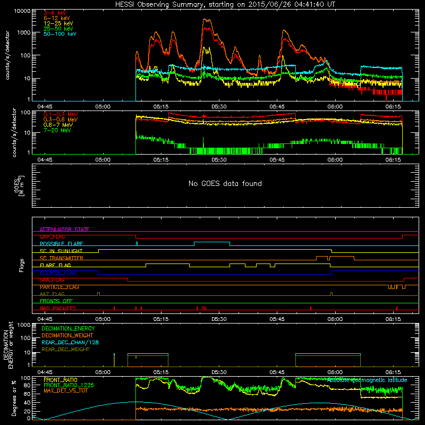Screen dimensions: 425x425
Task: Select the PARTICLE_FLAG label
Action: pyautogui.click(x=59, y=287)
